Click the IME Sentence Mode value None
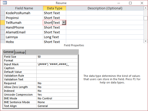The width and height of the screenshot is (148, 111). [57, 102]
